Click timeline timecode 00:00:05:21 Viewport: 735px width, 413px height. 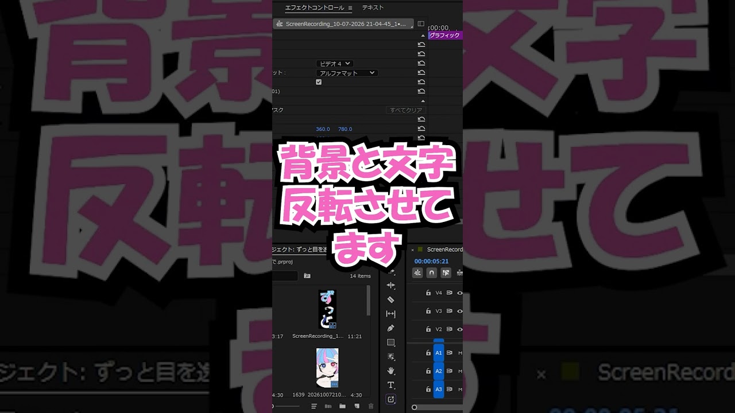point(431,261)
